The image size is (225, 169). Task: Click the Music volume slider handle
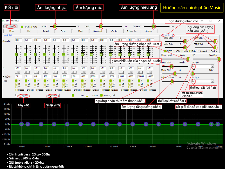click(x=55, y=26)
